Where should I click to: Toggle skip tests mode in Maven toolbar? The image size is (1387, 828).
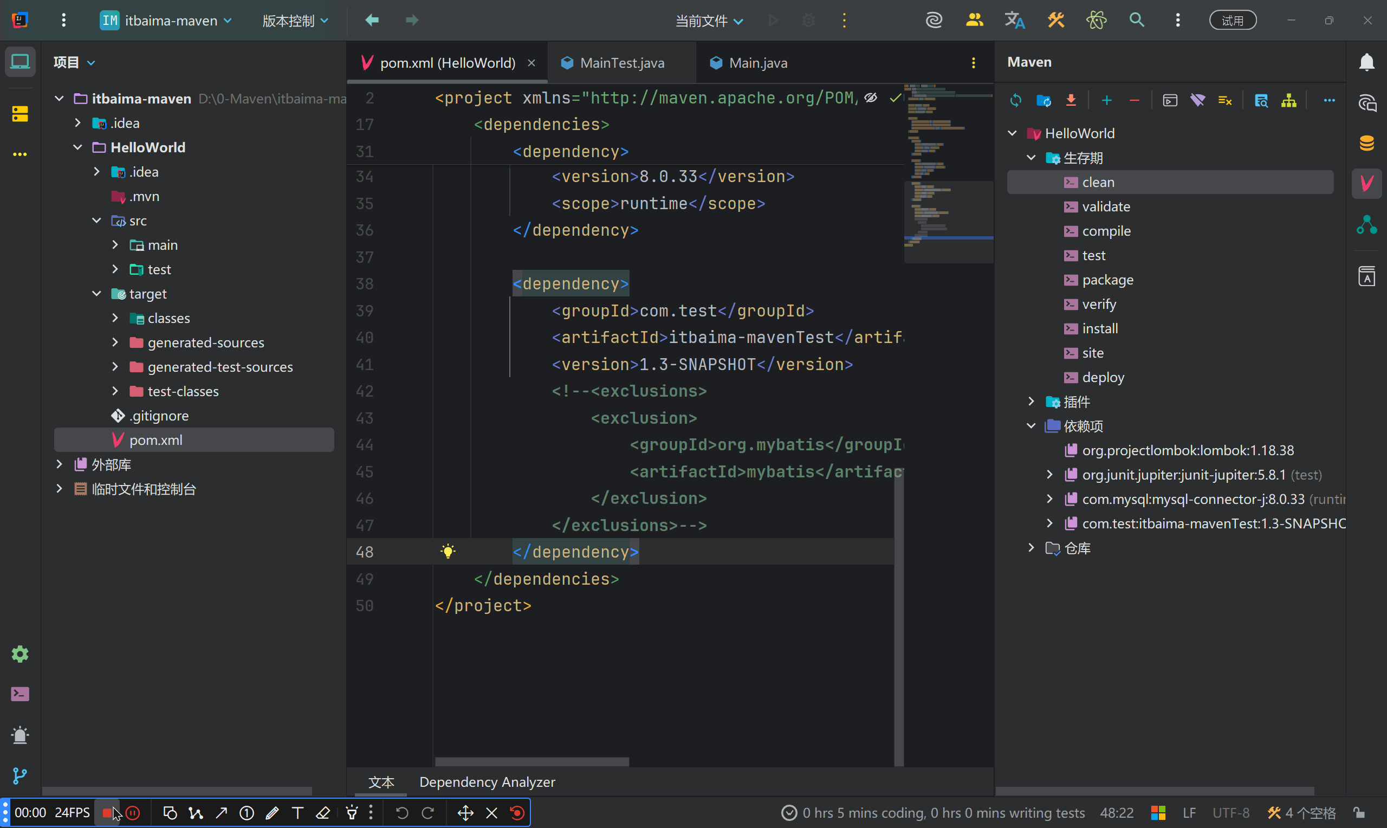1224,100
